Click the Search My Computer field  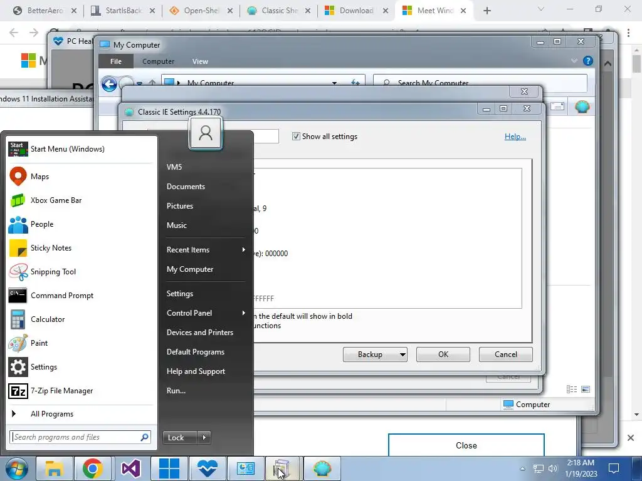click(x=480, y=83)
